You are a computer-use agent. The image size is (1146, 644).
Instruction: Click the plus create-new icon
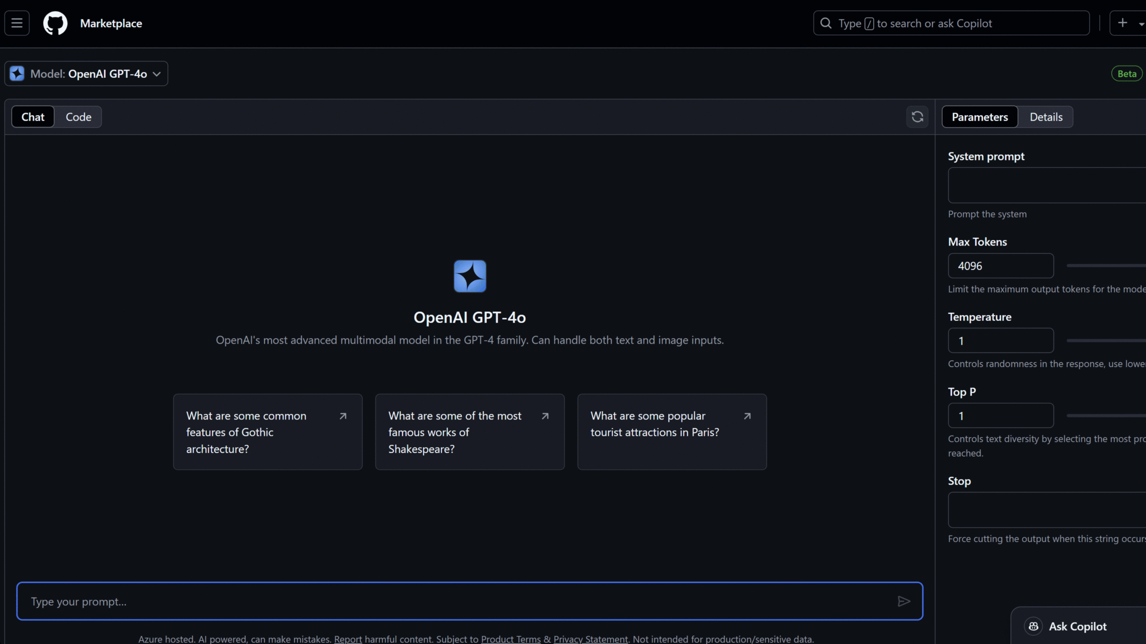click(1122, 23)
